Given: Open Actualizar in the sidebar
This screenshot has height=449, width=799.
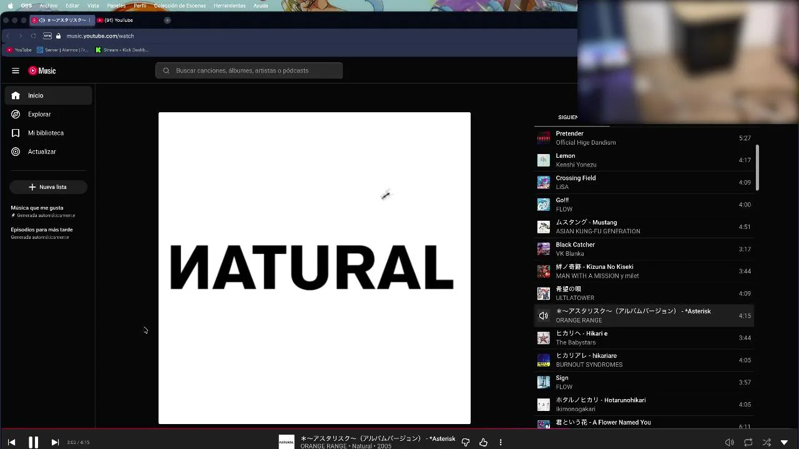Looking at the screenshot, I should click(x=49, y=152).
